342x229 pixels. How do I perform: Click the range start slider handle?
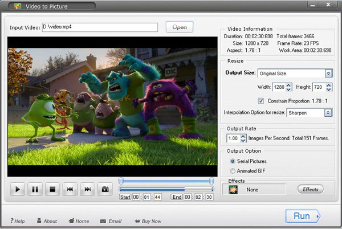121,181
